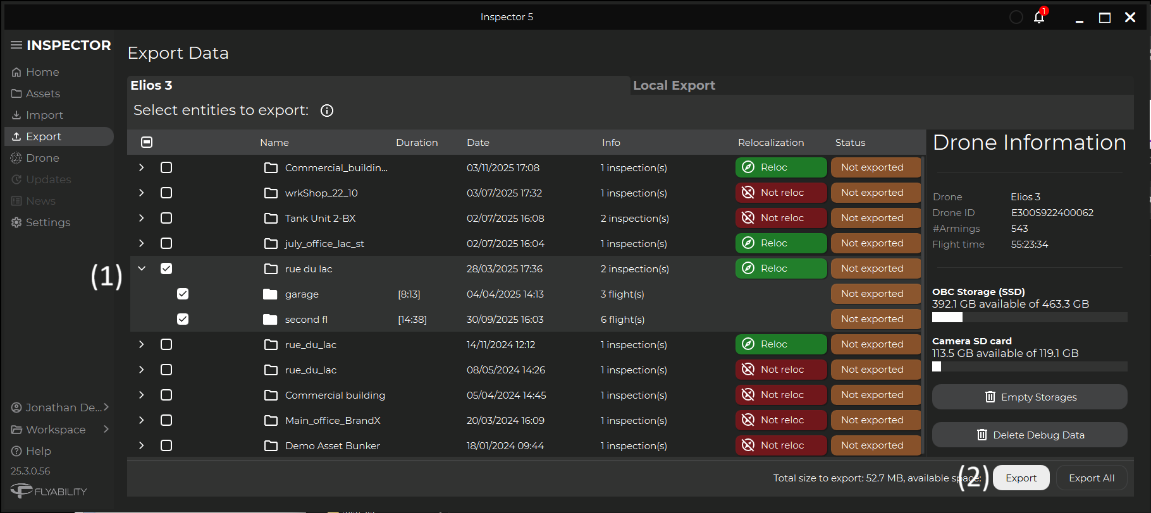The height and width of the screenshot is (513, 1151).
Task: Uncheck the rue du lac checkbox
Action: [x=166, y=269]
